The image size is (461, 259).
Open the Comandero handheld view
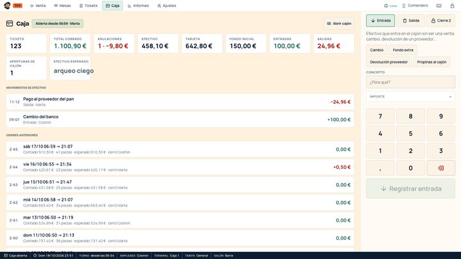coord(415,6)
